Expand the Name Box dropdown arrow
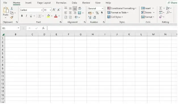Viewport: 178px width, 104px height. click(18, 28)
